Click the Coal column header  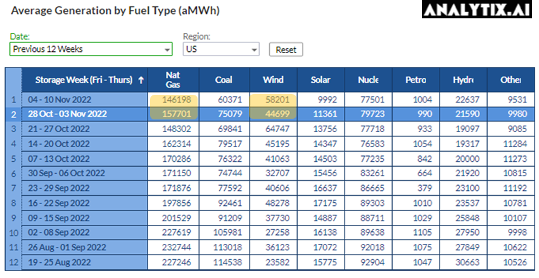pyautogui.click(x=224, y=80)
